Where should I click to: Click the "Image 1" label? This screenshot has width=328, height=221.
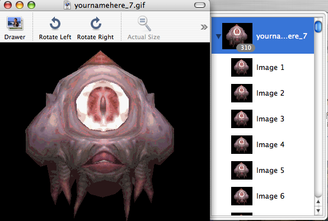[x=270, y=67]
